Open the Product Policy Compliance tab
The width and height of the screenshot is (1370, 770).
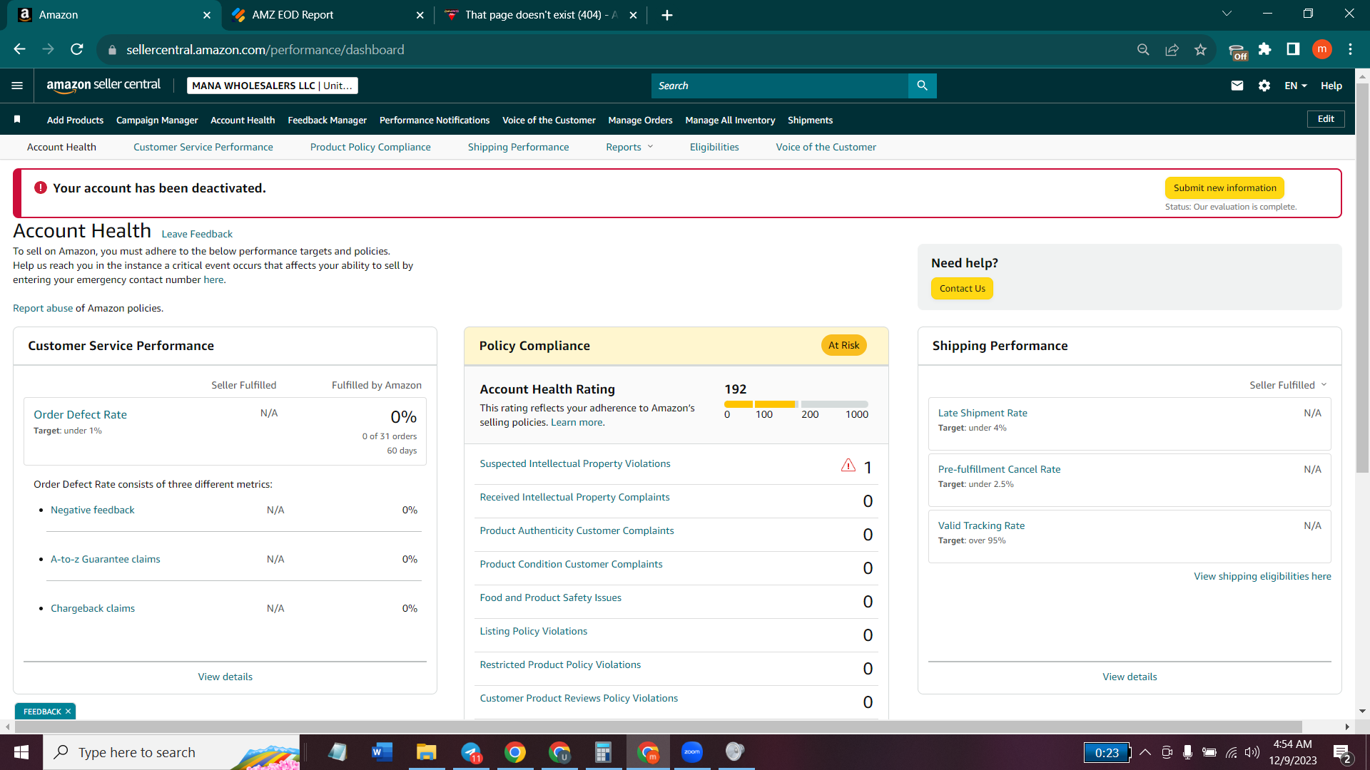pos(370,147)
